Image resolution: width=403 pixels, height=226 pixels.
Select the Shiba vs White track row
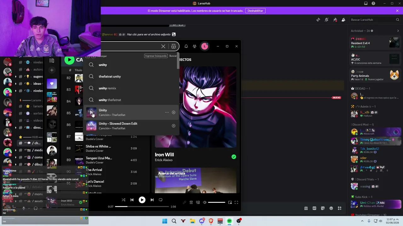[x=105, y=148]
